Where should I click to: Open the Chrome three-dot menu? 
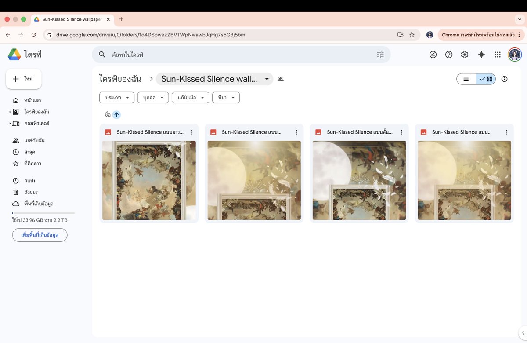(x=519, y=35)
